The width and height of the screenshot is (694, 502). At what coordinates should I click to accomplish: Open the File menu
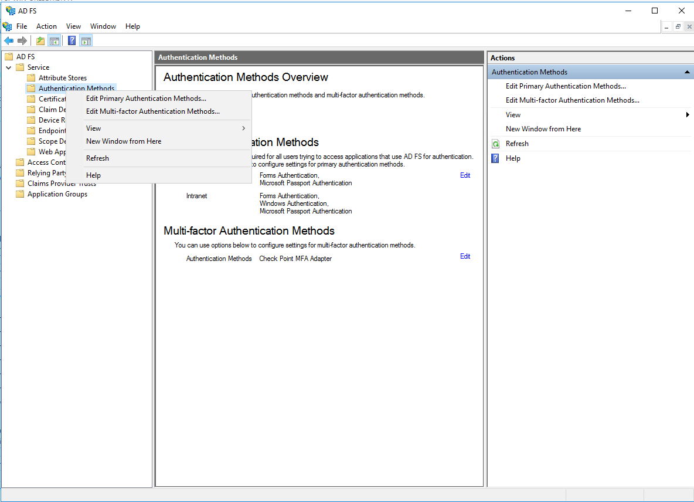click(x=22, y=26)
